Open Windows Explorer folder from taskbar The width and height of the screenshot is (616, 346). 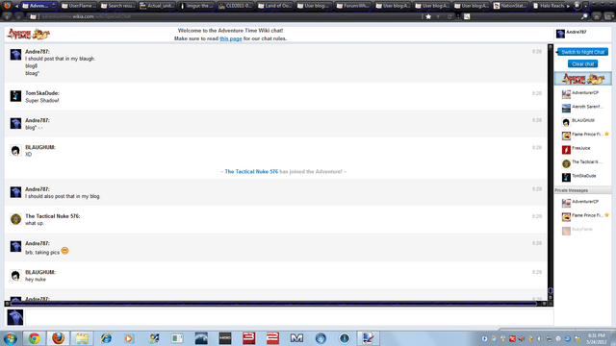coord(82,338)
